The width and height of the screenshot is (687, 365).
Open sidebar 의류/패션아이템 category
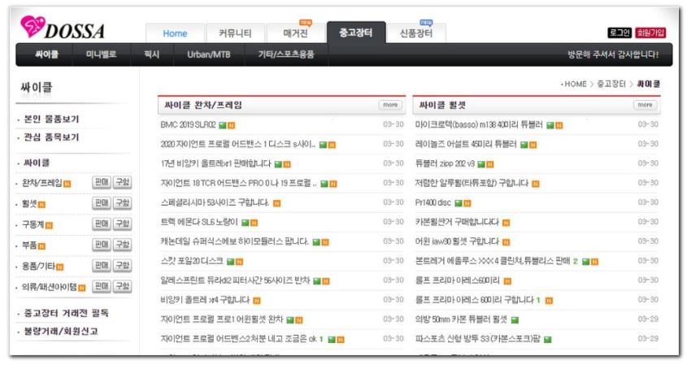pos(50,287)
